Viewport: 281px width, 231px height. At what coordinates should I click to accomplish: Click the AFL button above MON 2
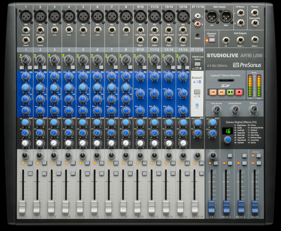(x=244, y=156)
